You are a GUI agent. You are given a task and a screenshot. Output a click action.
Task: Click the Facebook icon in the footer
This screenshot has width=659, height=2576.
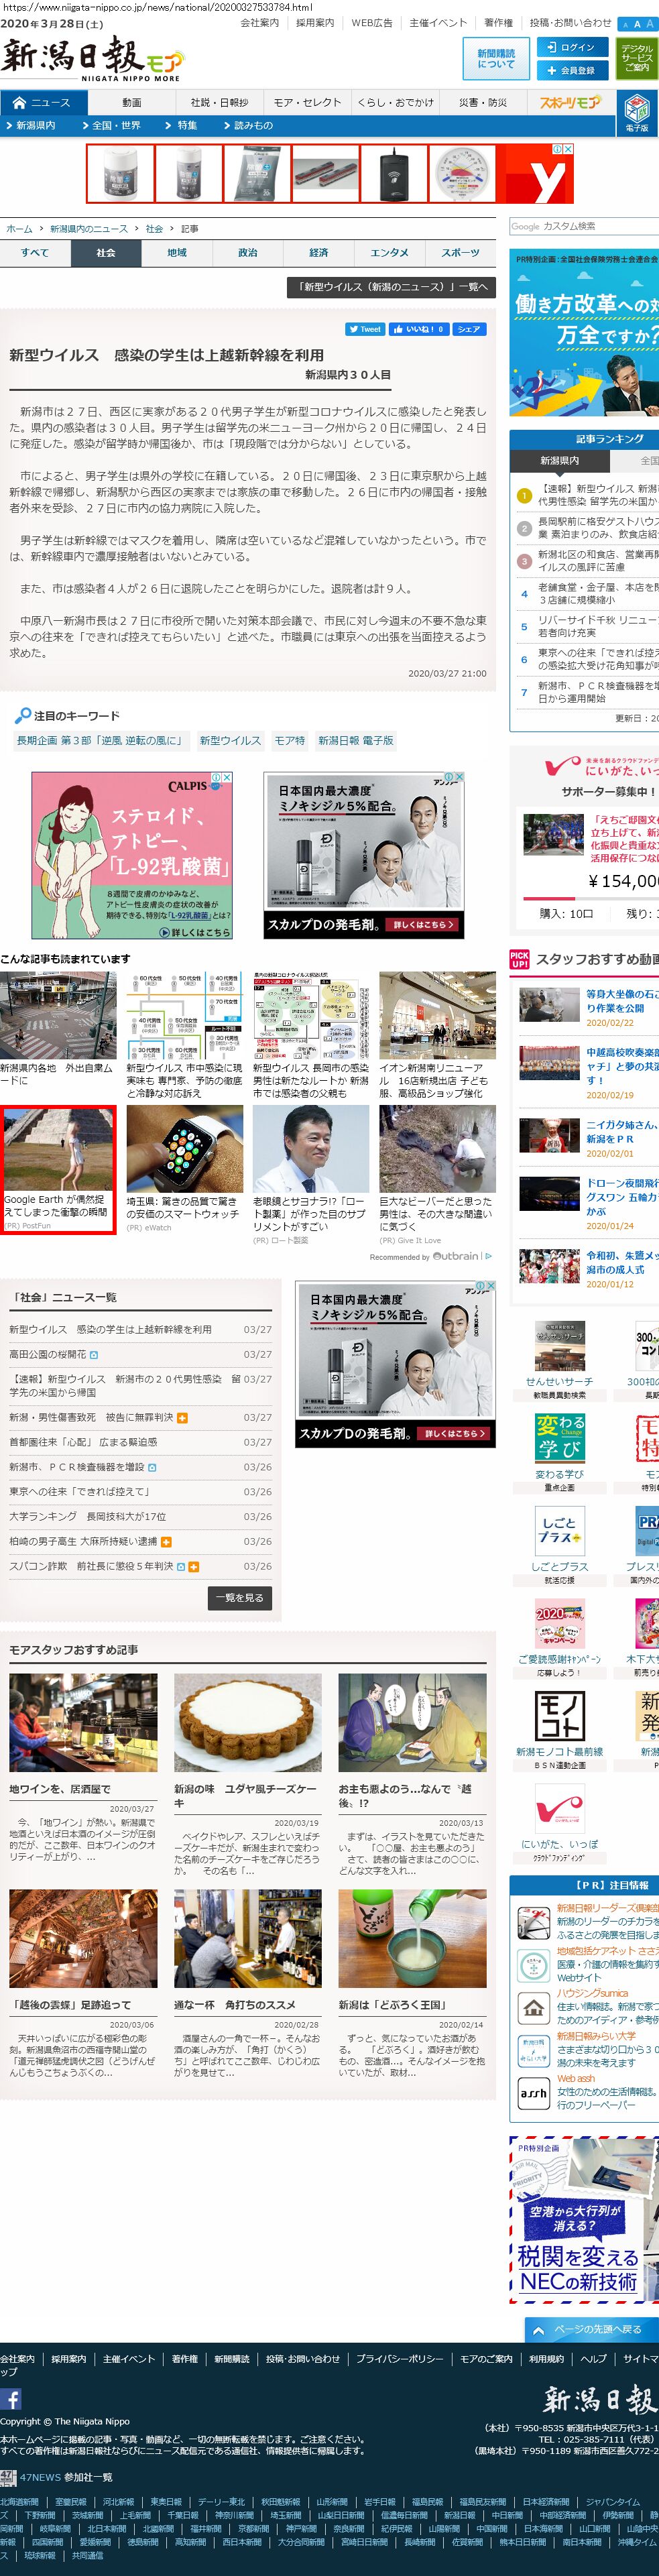tap(11, 2398)
